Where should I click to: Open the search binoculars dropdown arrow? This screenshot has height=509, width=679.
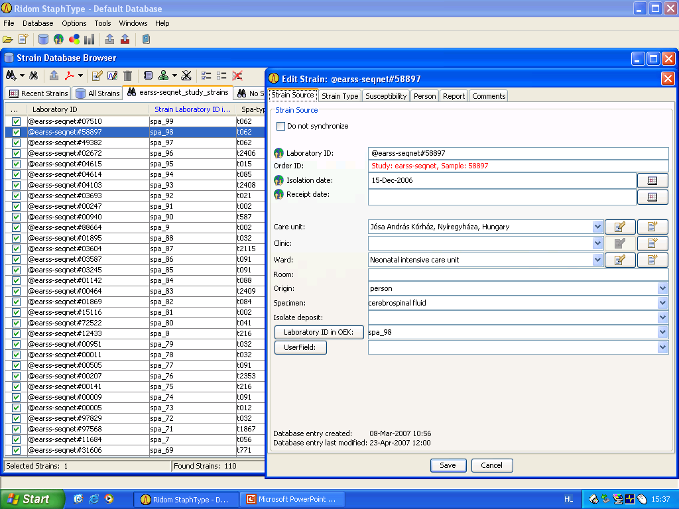(22, 76)
